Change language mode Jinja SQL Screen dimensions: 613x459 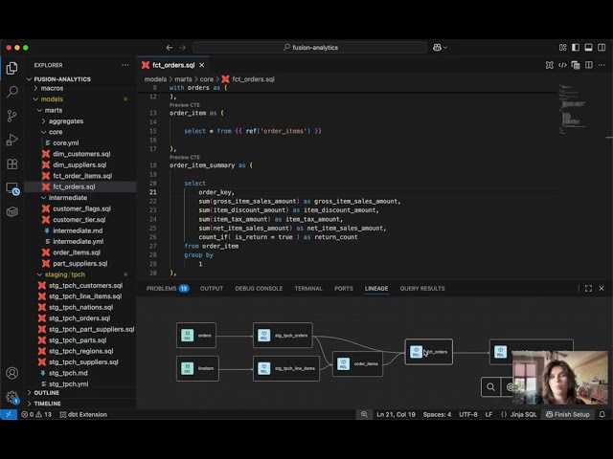(524, 414)
